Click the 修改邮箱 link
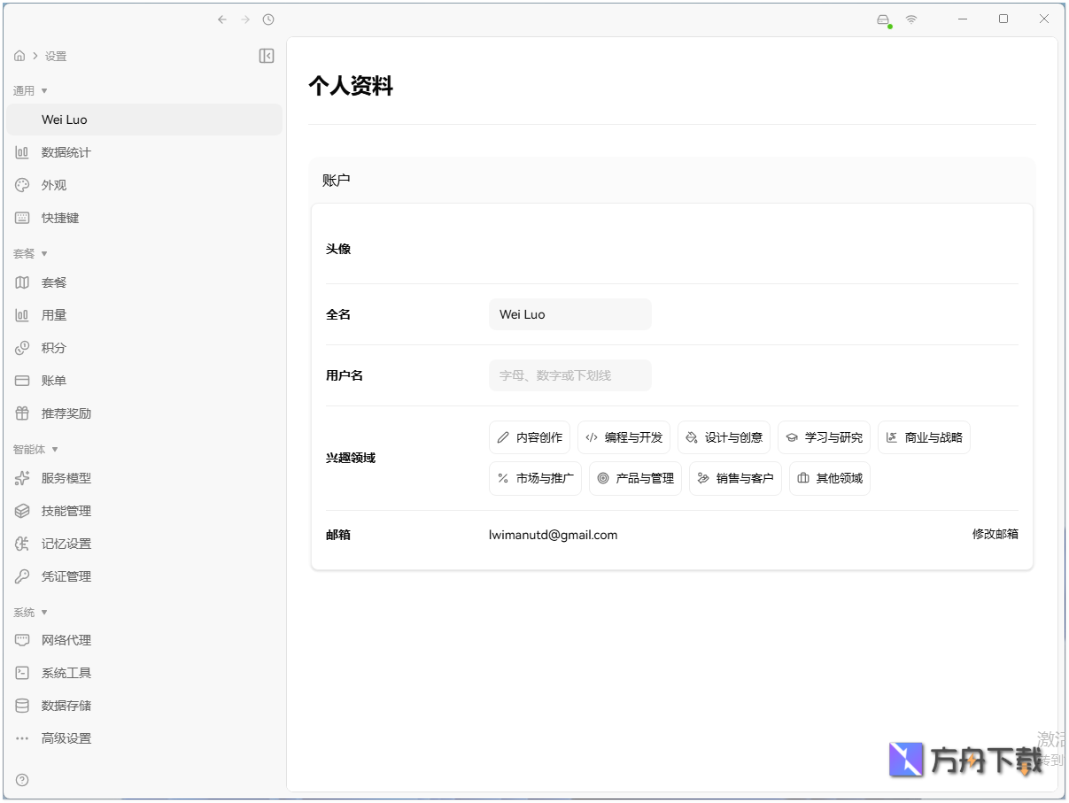Viewport: 1069px width, 803px height. coord(995,534)
